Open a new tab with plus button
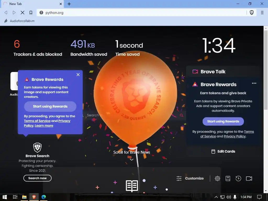268x201 pixels. point(69,4)
